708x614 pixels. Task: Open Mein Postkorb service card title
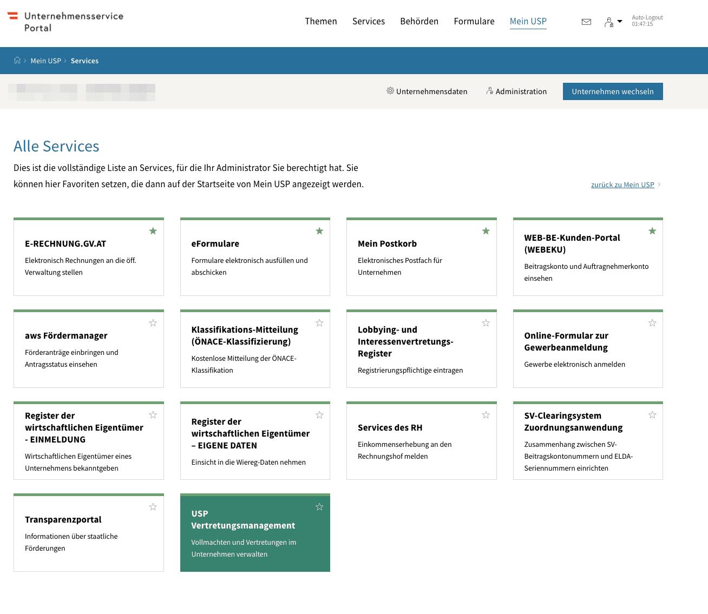coord(388,243)
